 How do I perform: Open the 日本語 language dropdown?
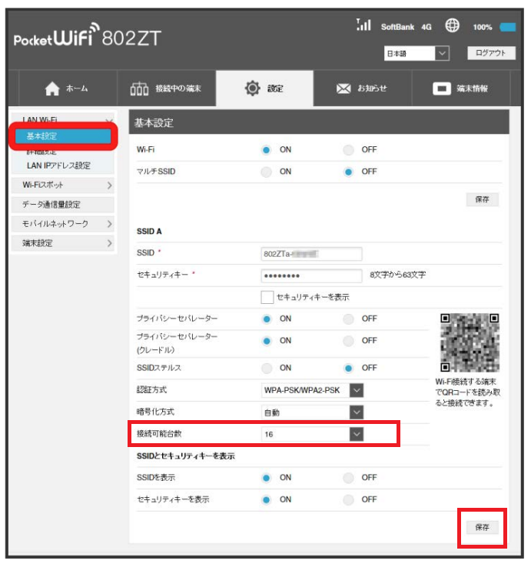[x=417, y=54]
